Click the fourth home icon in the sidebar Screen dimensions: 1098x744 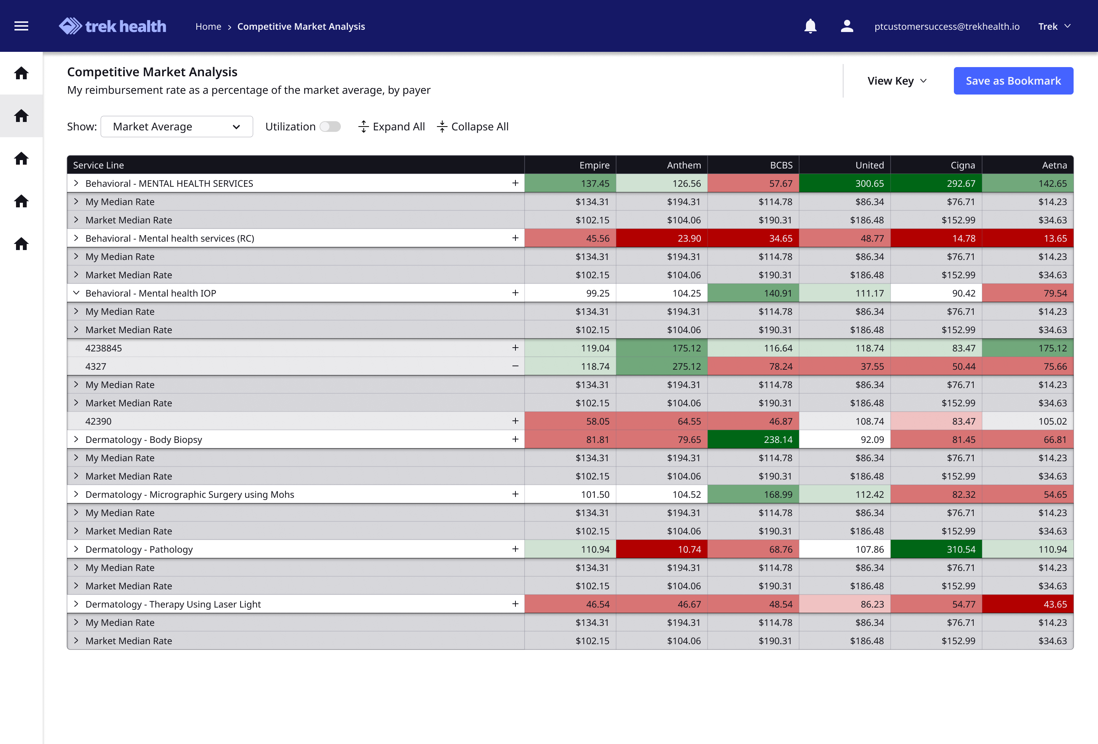coord(21,201)
